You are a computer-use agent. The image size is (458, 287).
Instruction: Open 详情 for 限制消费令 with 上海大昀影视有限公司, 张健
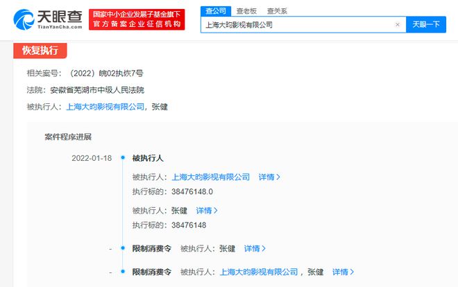tap(343, 272)
